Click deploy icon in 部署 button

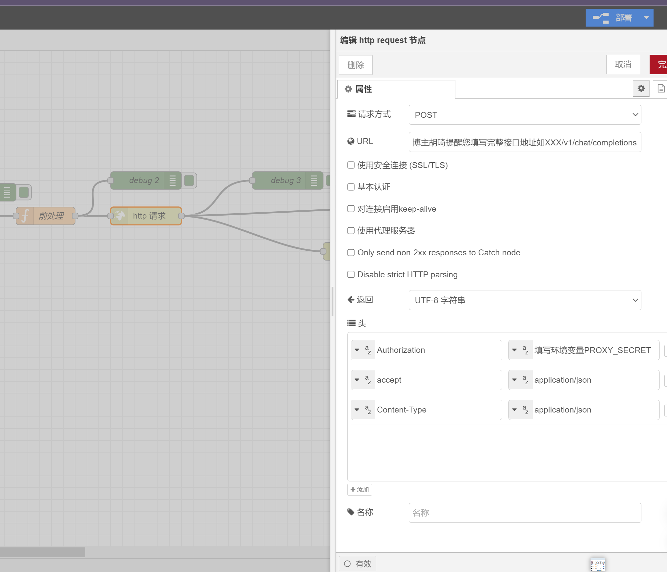pos(601,18)
